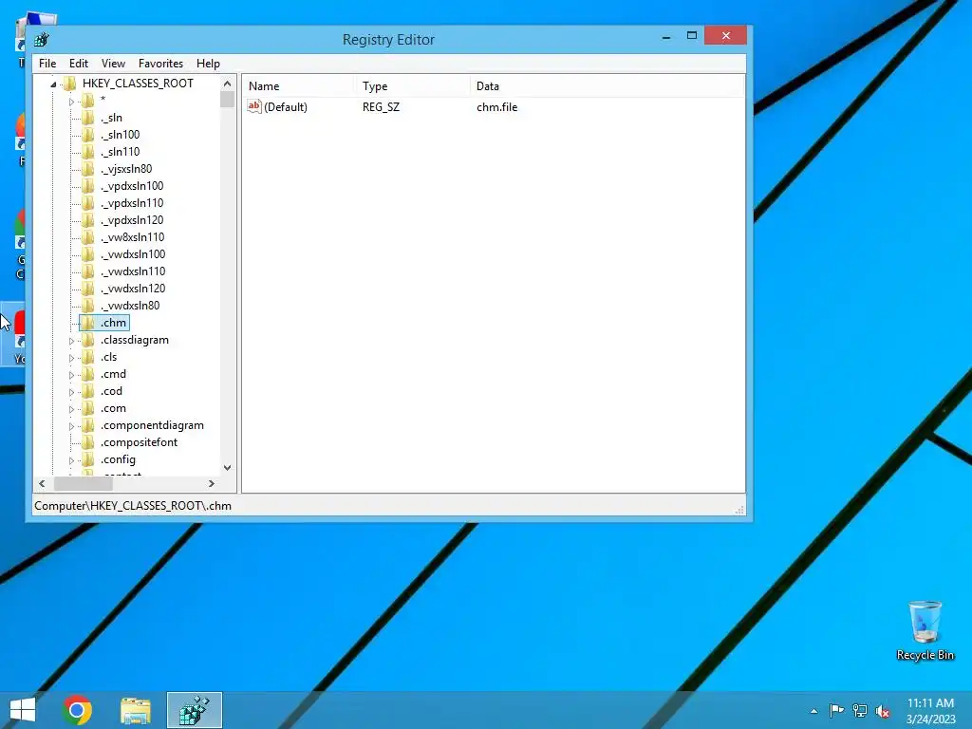Click the chm.file data cell
Screen dimensions: 972x729
(497, 107)
